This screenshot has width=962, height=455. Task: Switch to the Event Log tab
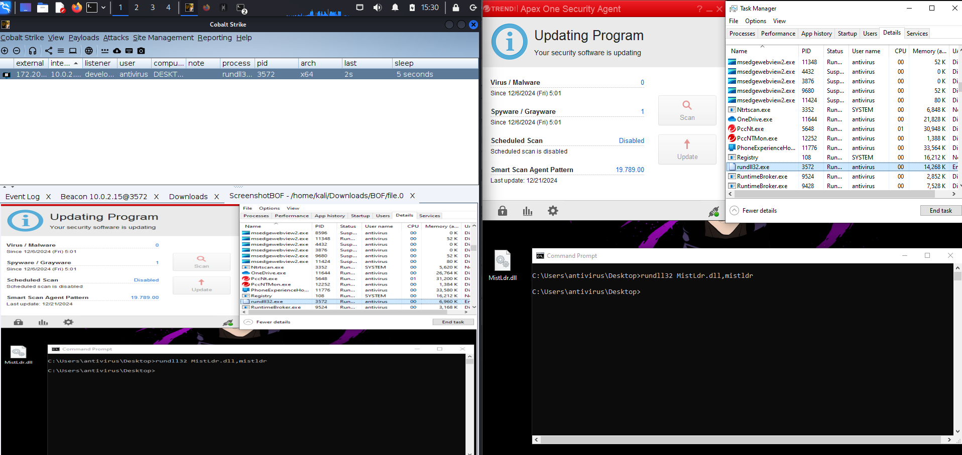tap(23, 197)
